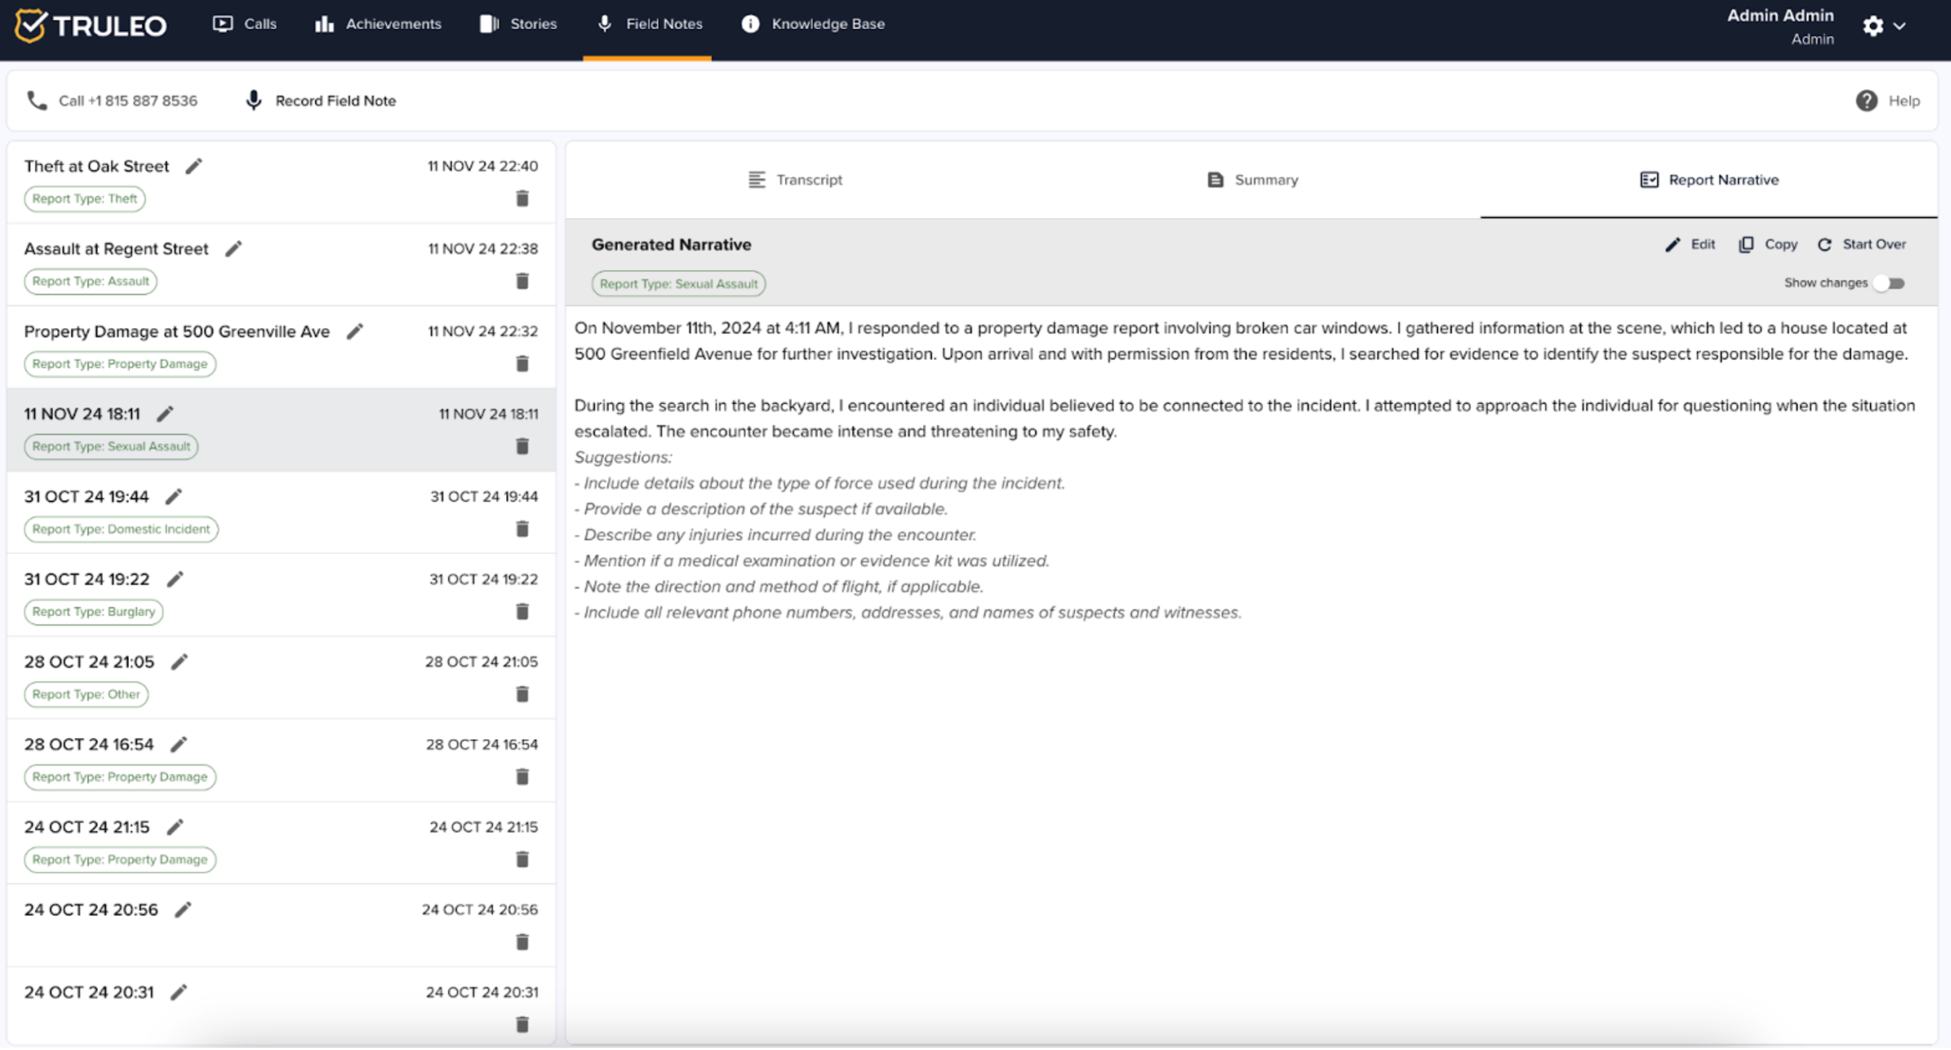Delete the 11 NOV 24 18:11 note
1951x1050 pixels.
[x=522, y=446]
